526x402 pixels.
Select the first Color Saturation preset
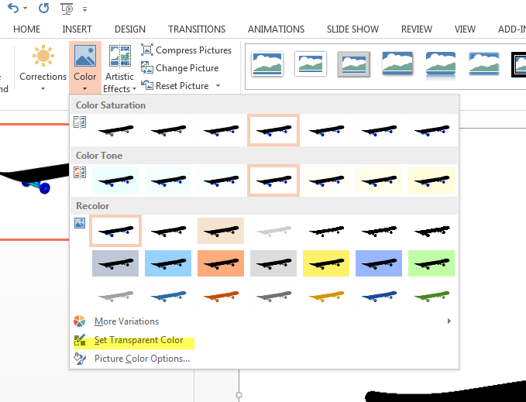click(x=115, y=129)
